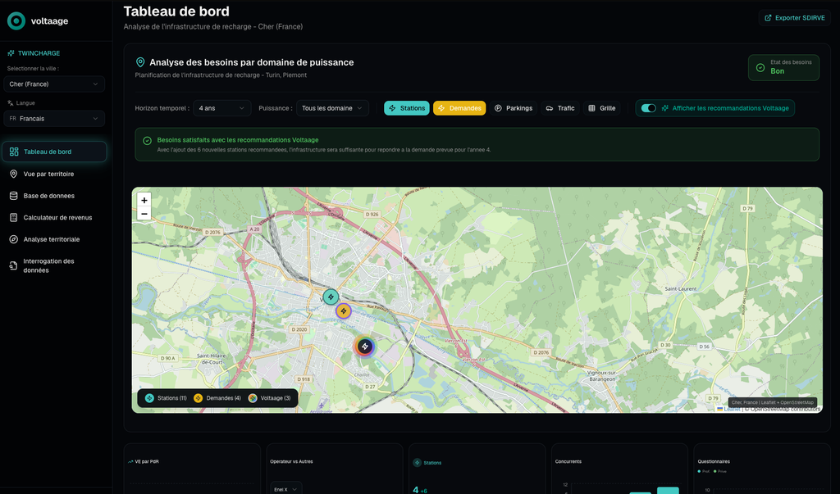Image resolution: width=840 pixels, height=494 pixels.
Task: Toggle the Stations layer button
Action: pos(407,108)
